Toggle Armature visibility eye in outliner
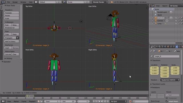 tap(176, 18)
